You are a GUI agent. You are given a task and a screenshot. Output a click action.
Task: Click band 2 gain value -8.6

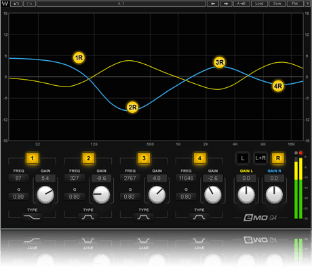[x=101, y=178]
